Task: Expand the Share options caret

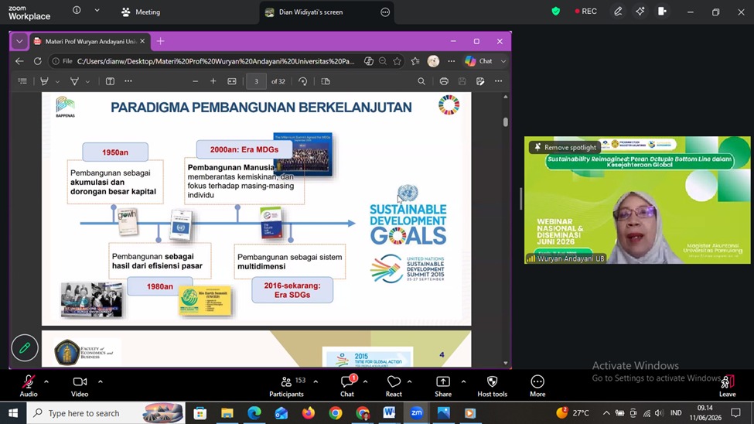Action: pos(463,381)
